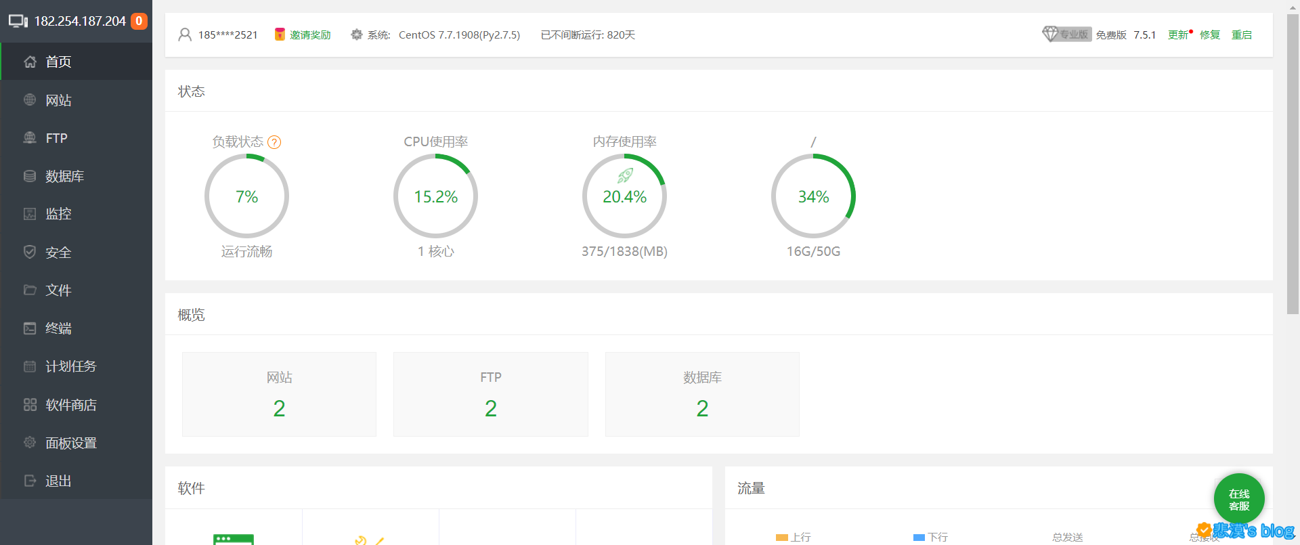Click the CPU使用率 15.2% circular gauge
Viewport: 1300px width, 545px height.
pos(435,196)
